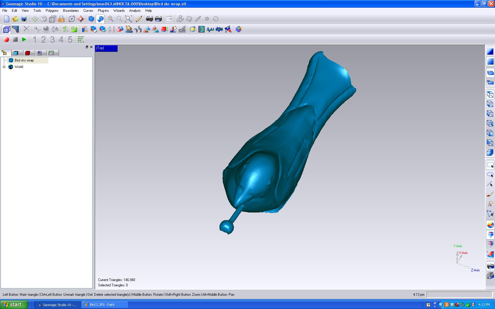The height and width of the screenshot is (309, 495).
Task: Click the Zoom In magnifier icon
Action: point(110,19)
